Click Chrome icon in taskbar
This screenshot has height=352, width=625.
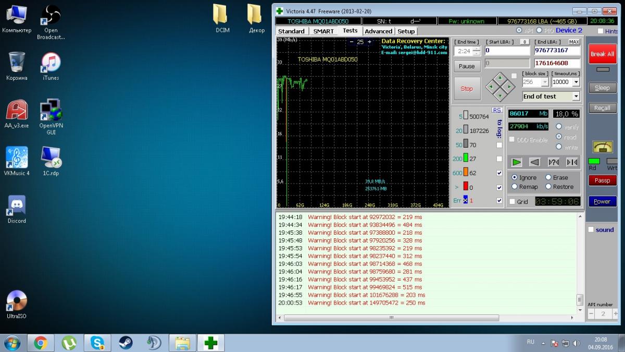point(41,343)
